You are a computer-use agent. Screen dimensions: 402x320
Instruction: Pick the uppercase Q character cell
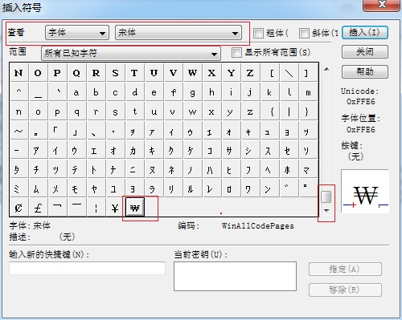coord(76,73)
